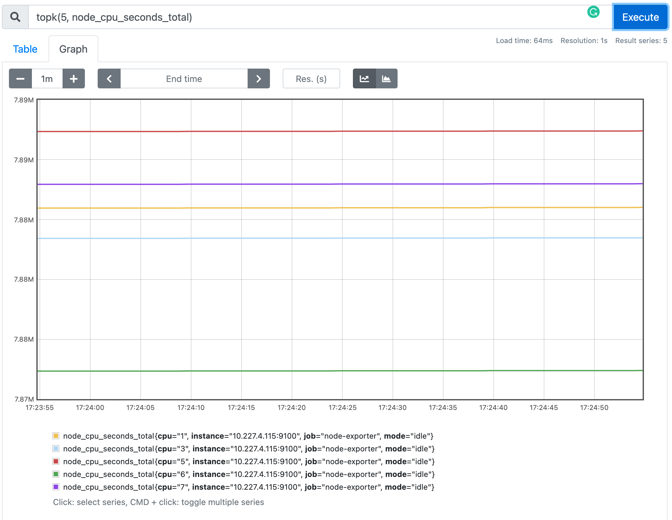Click the red line in the graph
672x520 pixels.
340,131
